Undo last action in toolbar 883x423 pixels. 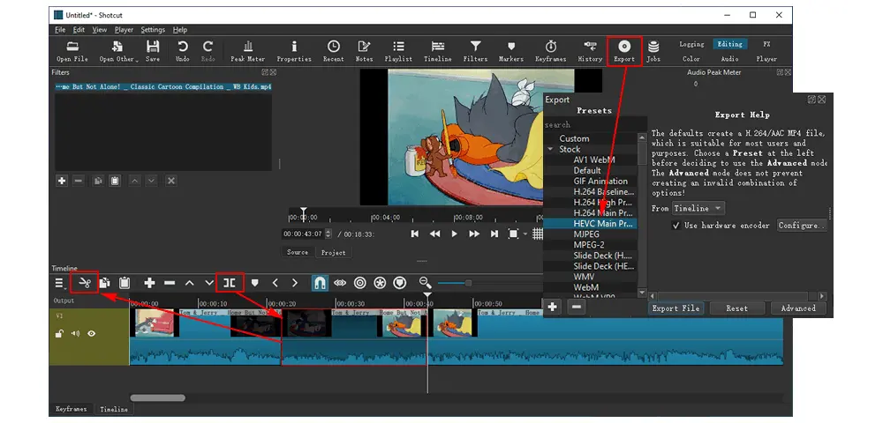pos(183,51)
